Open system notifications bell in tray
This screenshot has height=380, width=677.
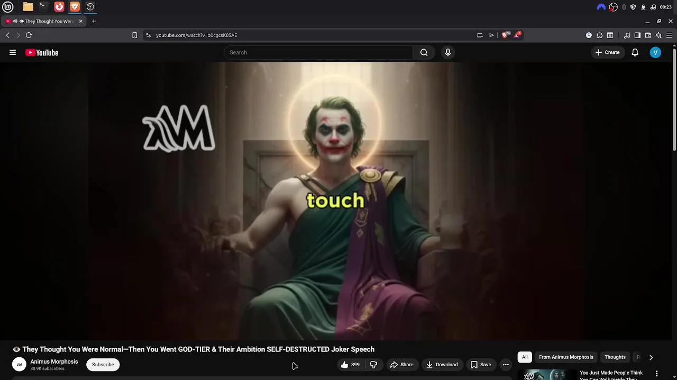pyautogui.click(x=643, y=7)
